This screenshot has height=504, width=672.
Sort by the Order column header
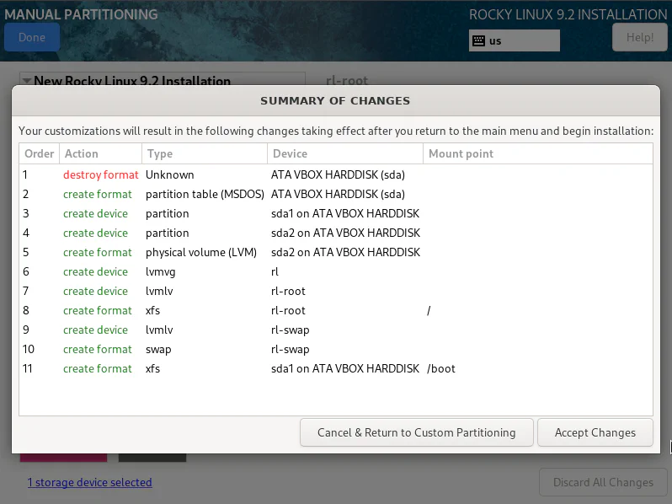tap(39, 153)
